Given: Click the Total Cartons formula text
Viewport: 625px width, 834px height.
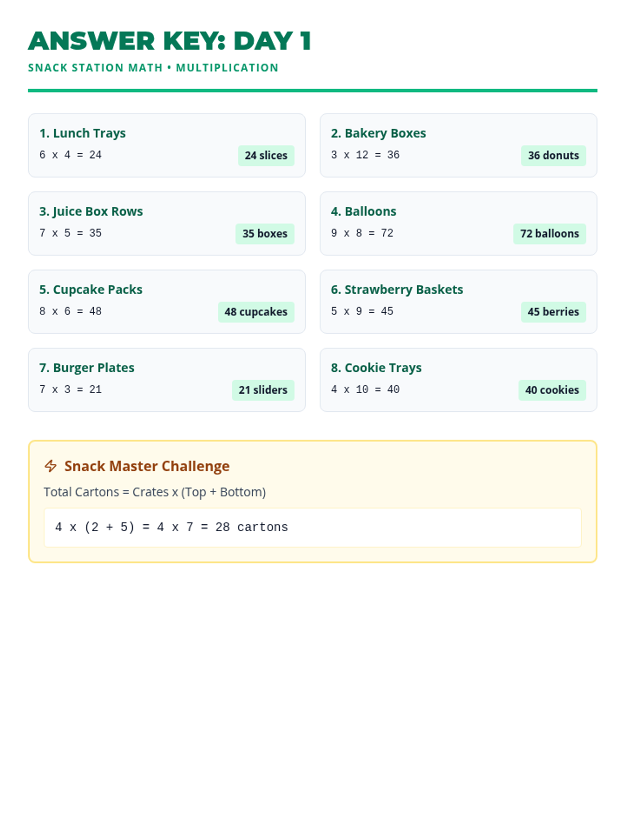Looking at the screenshot, I should (155, 492).
